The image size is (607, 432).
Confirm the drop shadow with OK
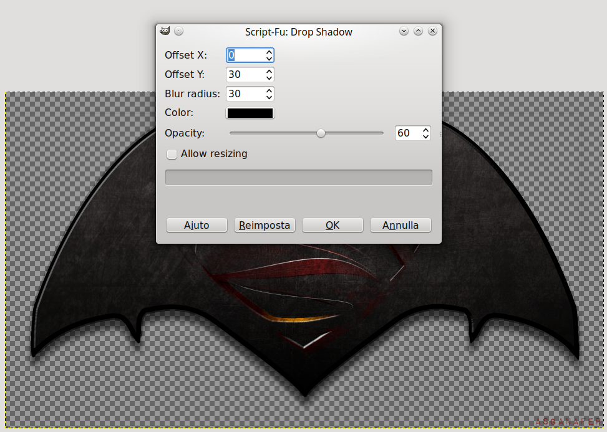pos(333,225)
